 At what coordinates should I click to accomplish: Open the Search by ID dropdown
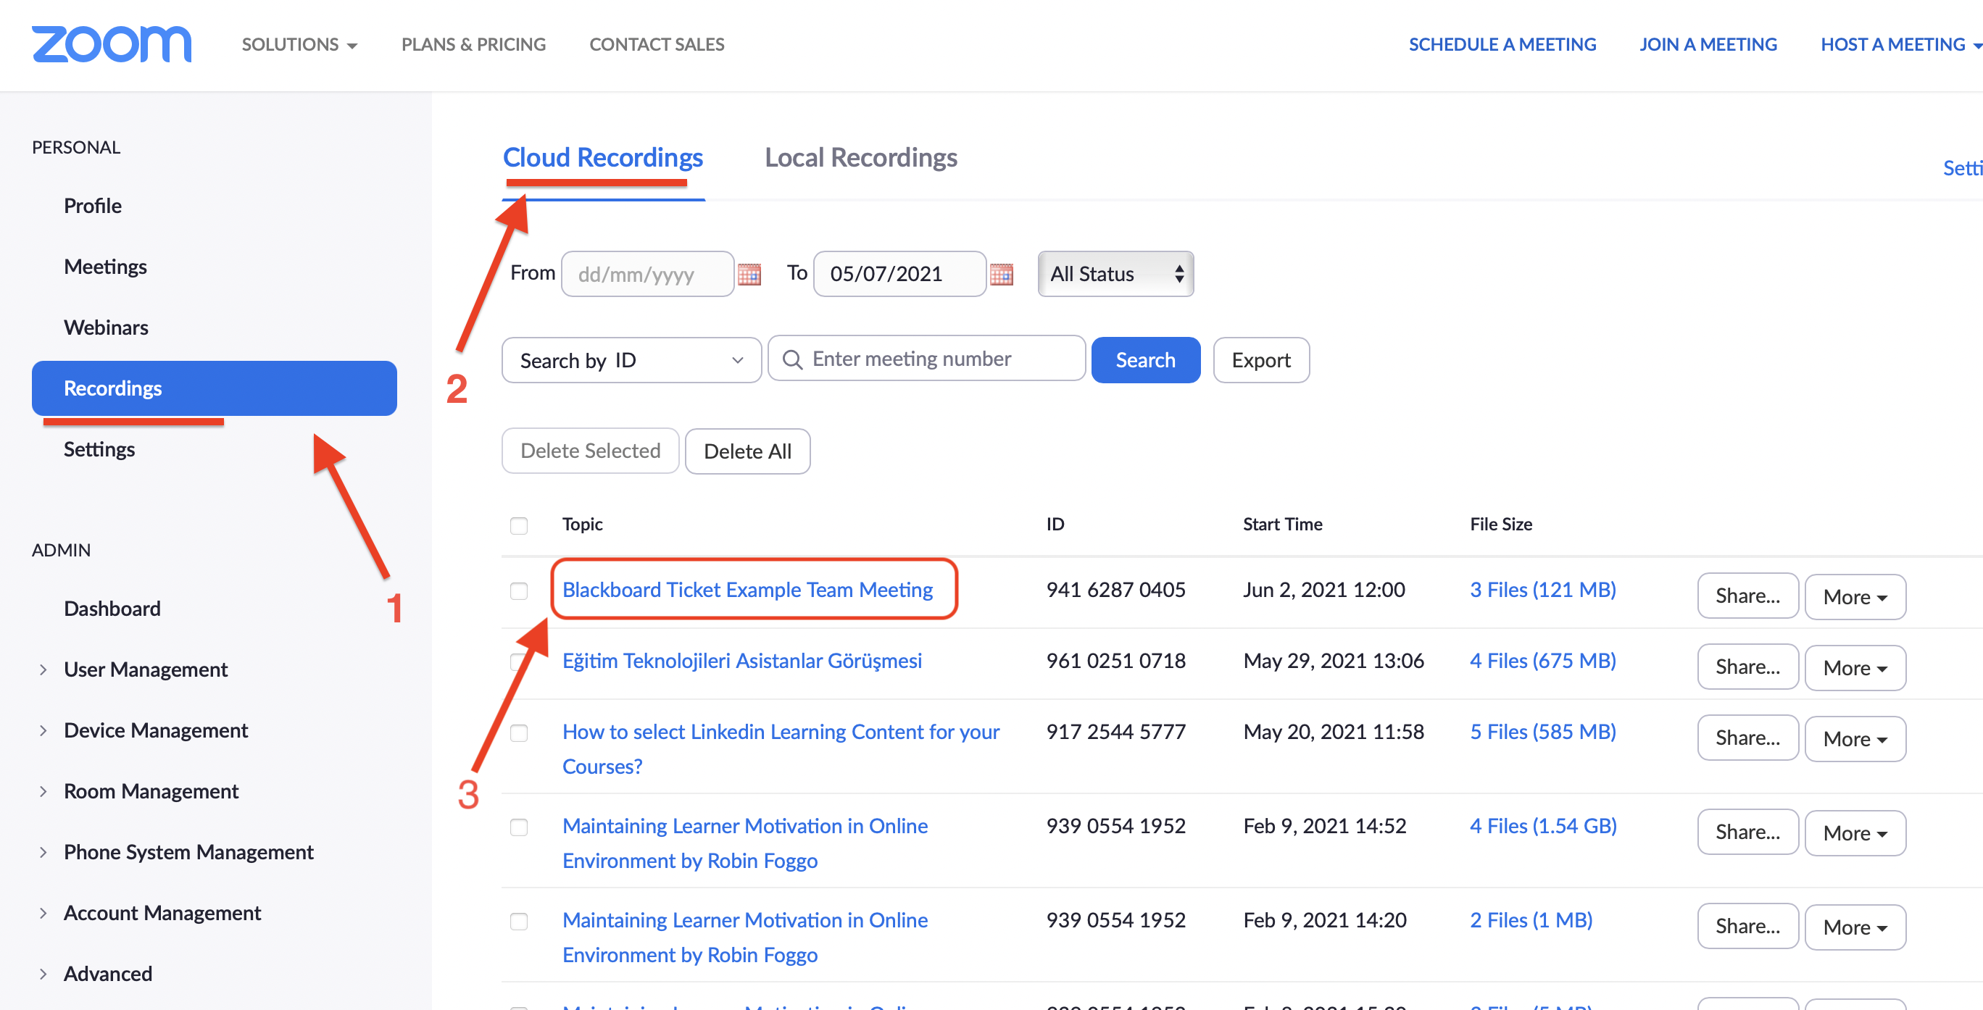(631, 360)
